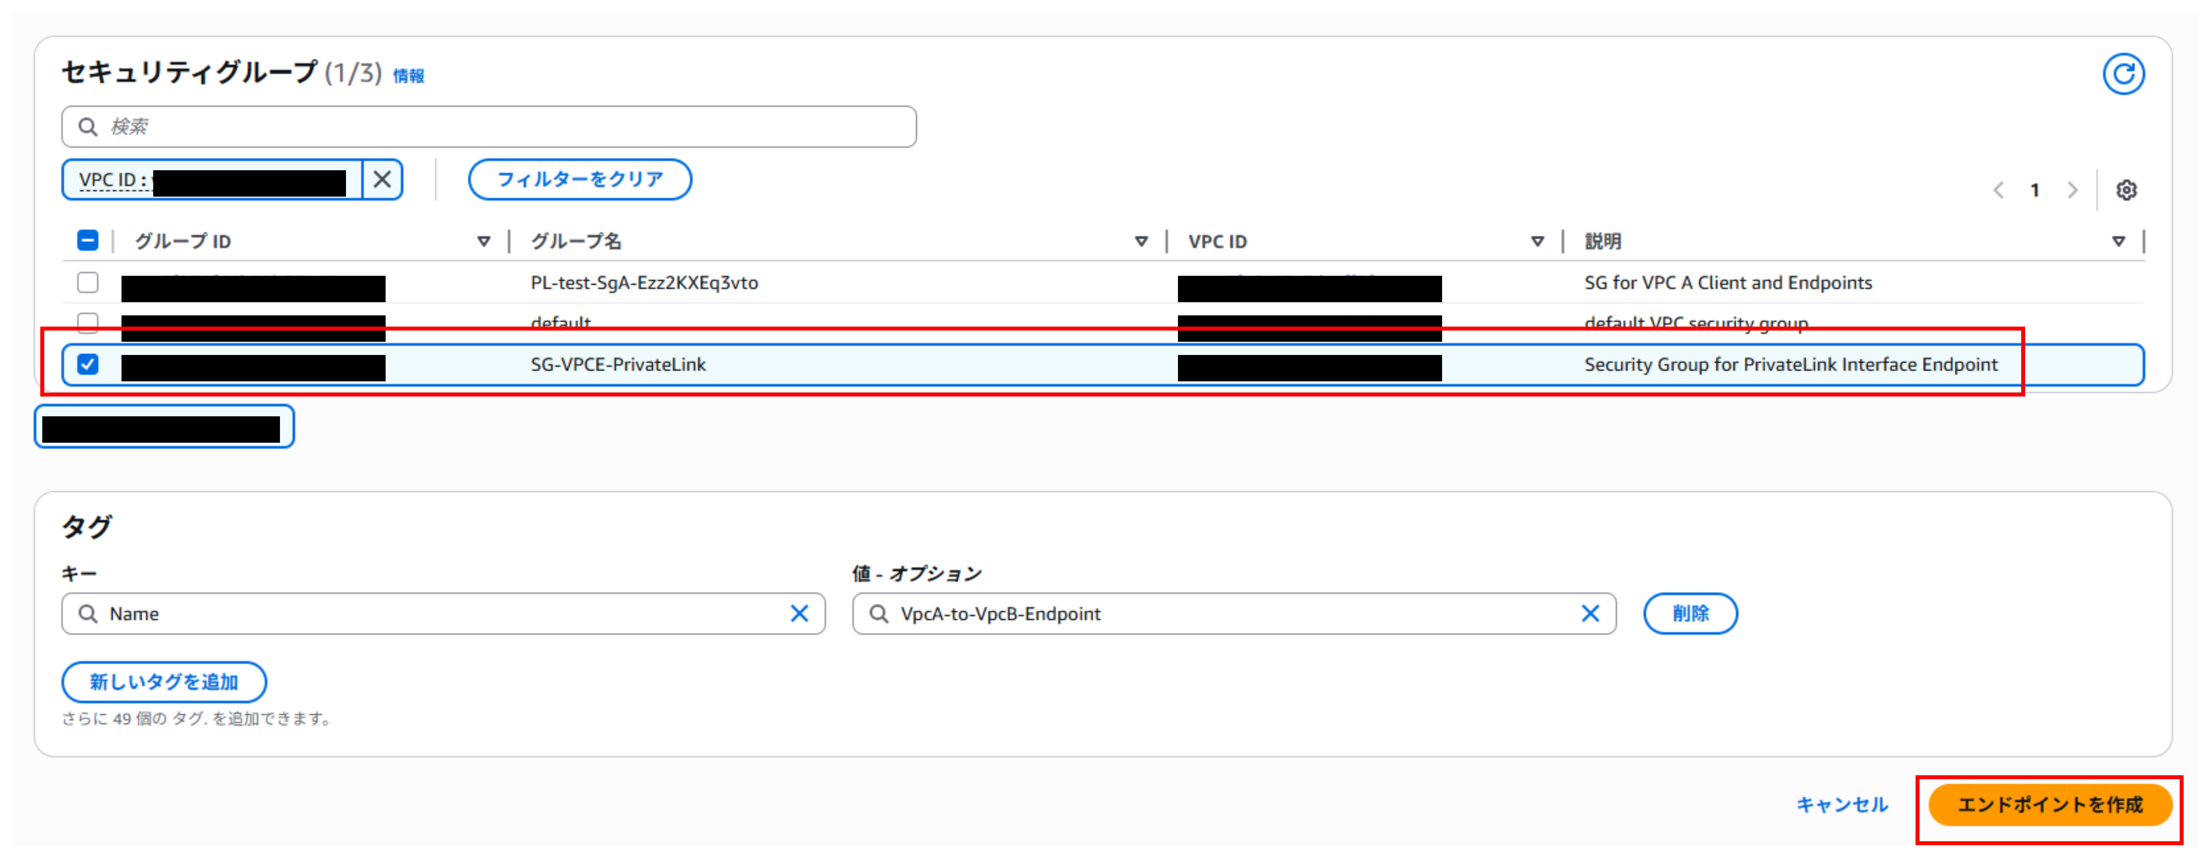Remove the VPC ID filter chip

click(382, 179)
